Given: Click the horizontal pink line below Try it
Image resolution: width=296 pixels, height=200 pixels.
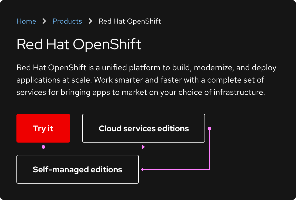Looking at the screenshot, I should (92, 147).
